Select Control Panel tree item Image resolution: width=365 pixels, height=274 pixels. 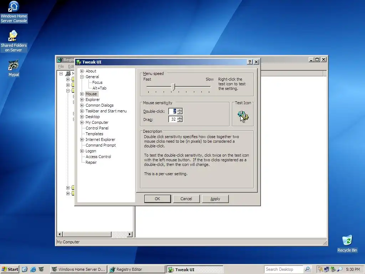(97, 128)
